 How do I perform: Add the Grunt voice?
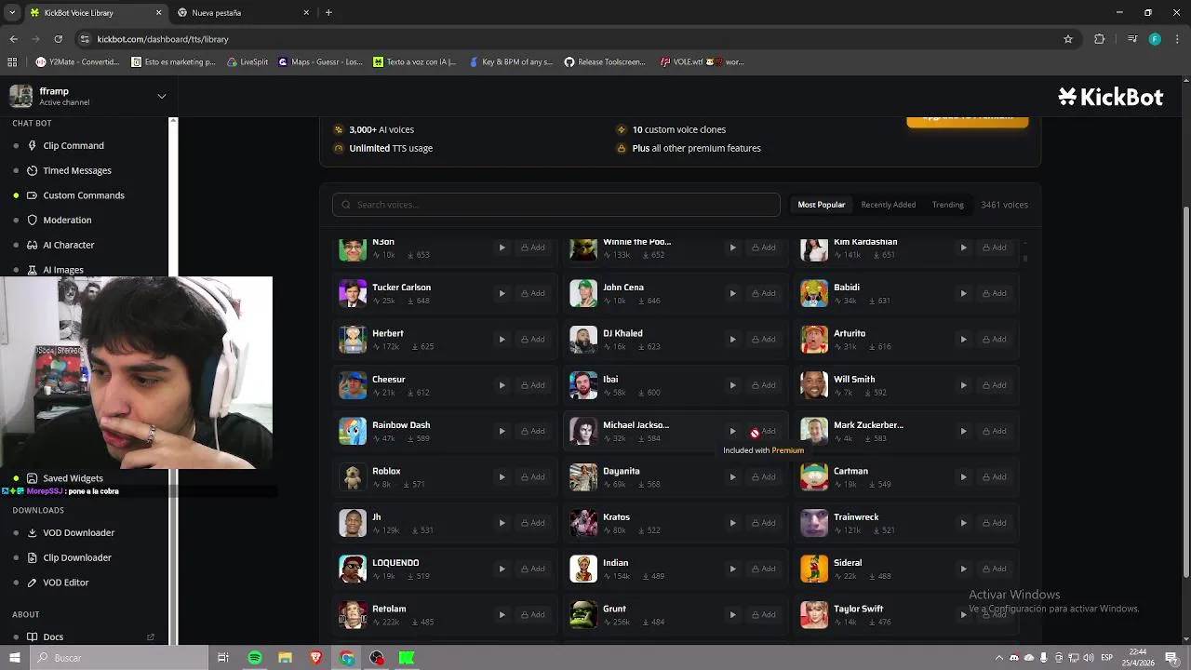click(x=764, y=614)
